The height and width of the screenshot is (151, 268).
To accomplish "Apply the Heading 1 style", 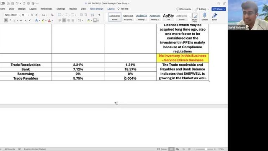I will pyautogui.click(x=142, y=17).
